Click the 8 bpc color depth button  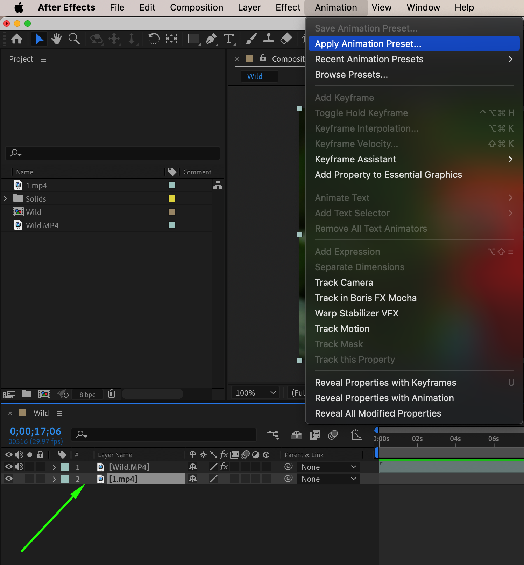tap(87, 395)
